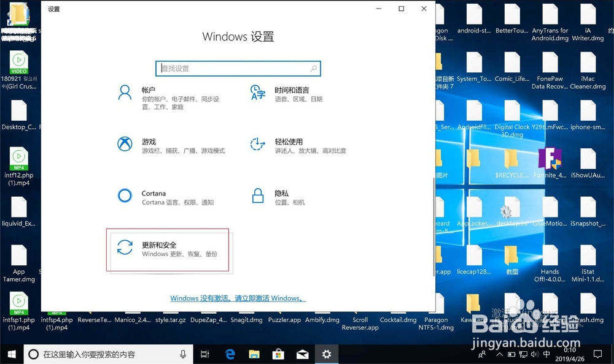
Task: Select the iphone-sm... desktop file
Action: pos(588,115)
